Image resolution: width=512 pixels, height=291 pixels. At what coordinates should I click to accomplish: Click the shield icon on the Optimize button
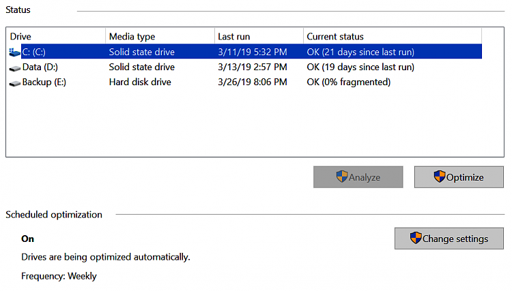440,177
